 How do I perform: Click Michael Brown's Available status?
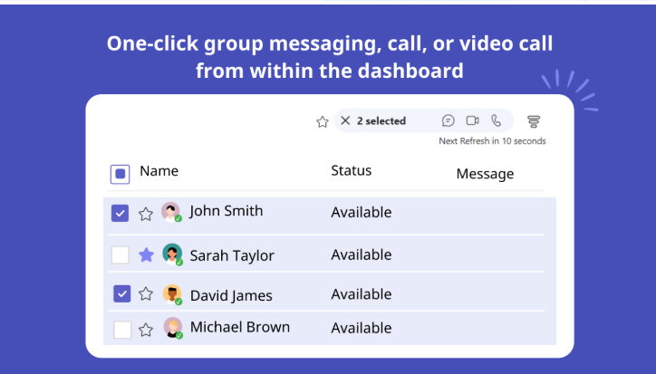pyautogui.click(x=362, y=328)
